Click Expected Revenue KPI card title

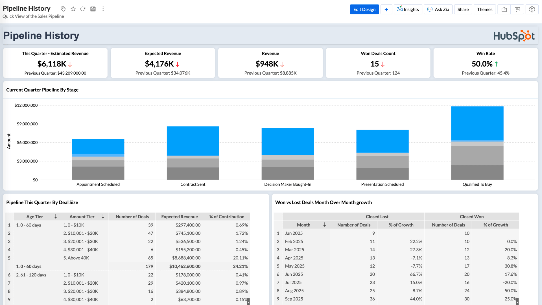tap(163, 53)
